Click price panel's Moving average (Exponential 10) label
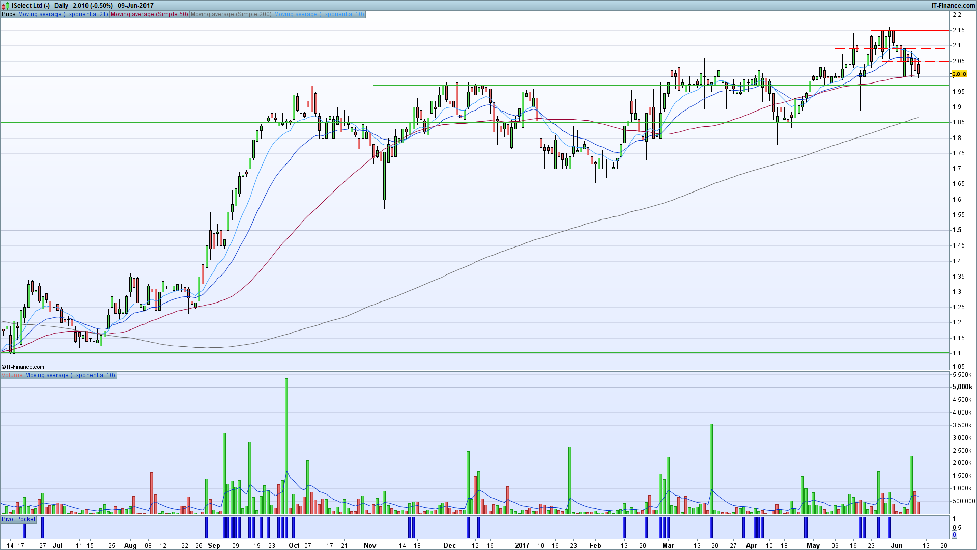 tap(319, 14)
